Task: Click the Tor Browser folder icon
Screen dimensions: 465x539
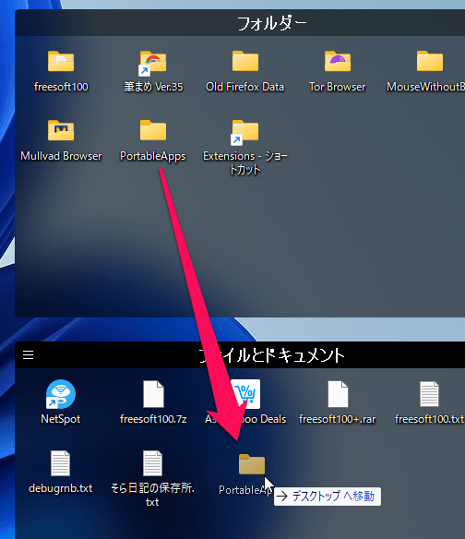Action: pos(338,62)
